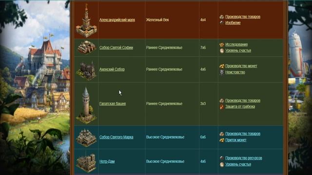Open the Александрийский маяк link

pyautogui.click(x=117, y=20)
